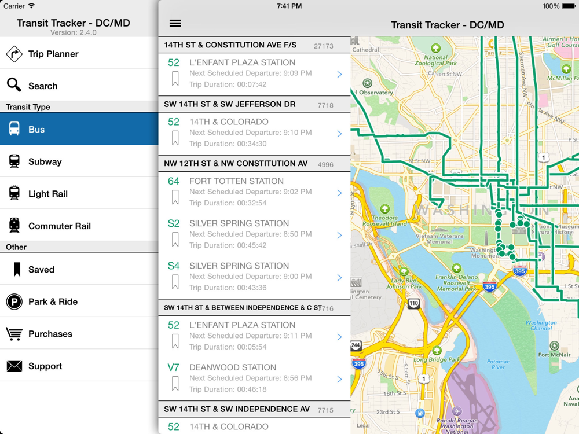The image size is (579, 434).
Task: Click the Purchases shopping cart icon
Action: pyautogui.click(x=14, y=334)
